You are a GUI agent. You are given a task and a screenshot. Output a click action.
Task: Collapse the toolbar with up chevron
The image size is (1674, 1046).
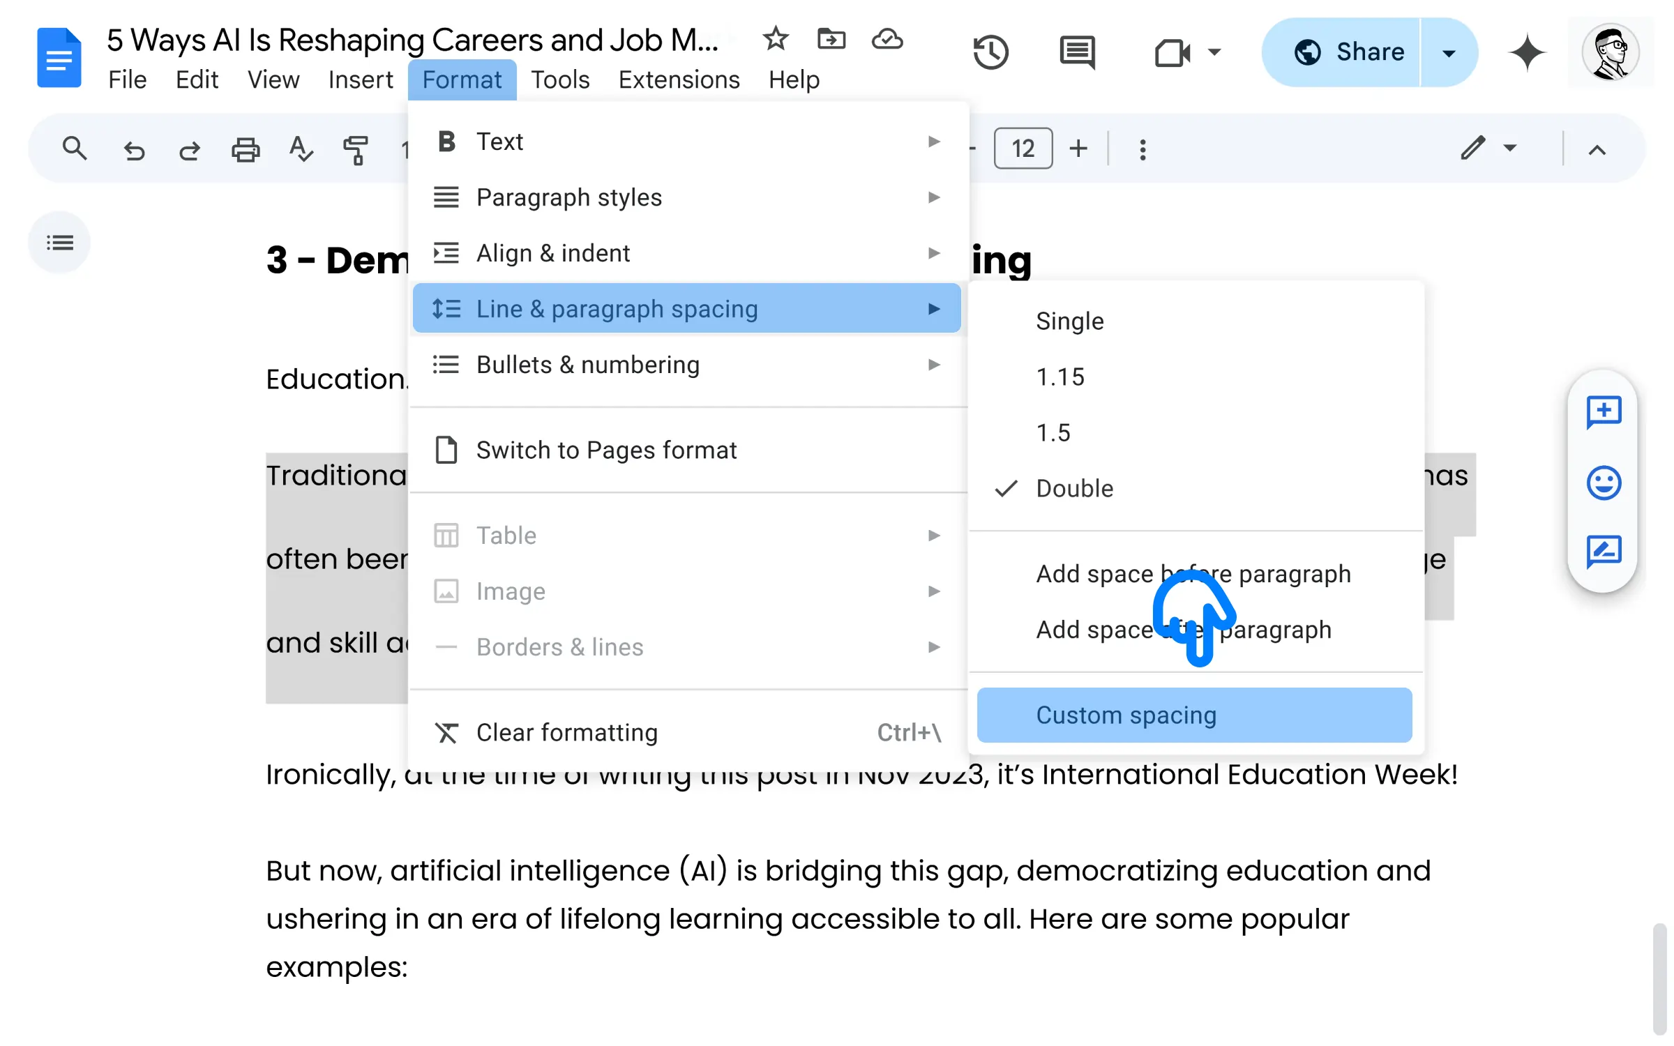click(1597, 150)
